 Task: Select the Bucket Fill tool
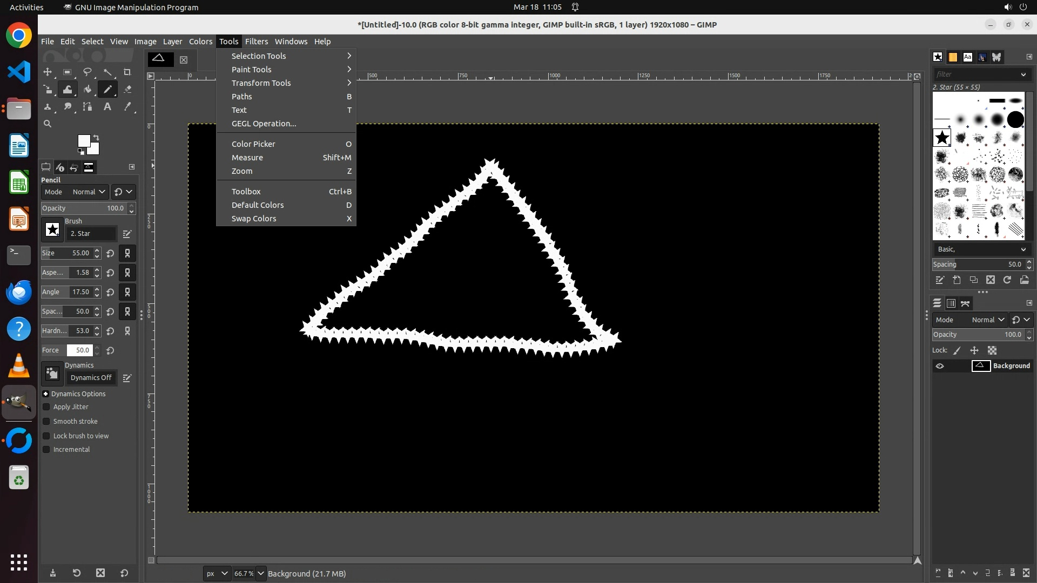tap(87, 90)
